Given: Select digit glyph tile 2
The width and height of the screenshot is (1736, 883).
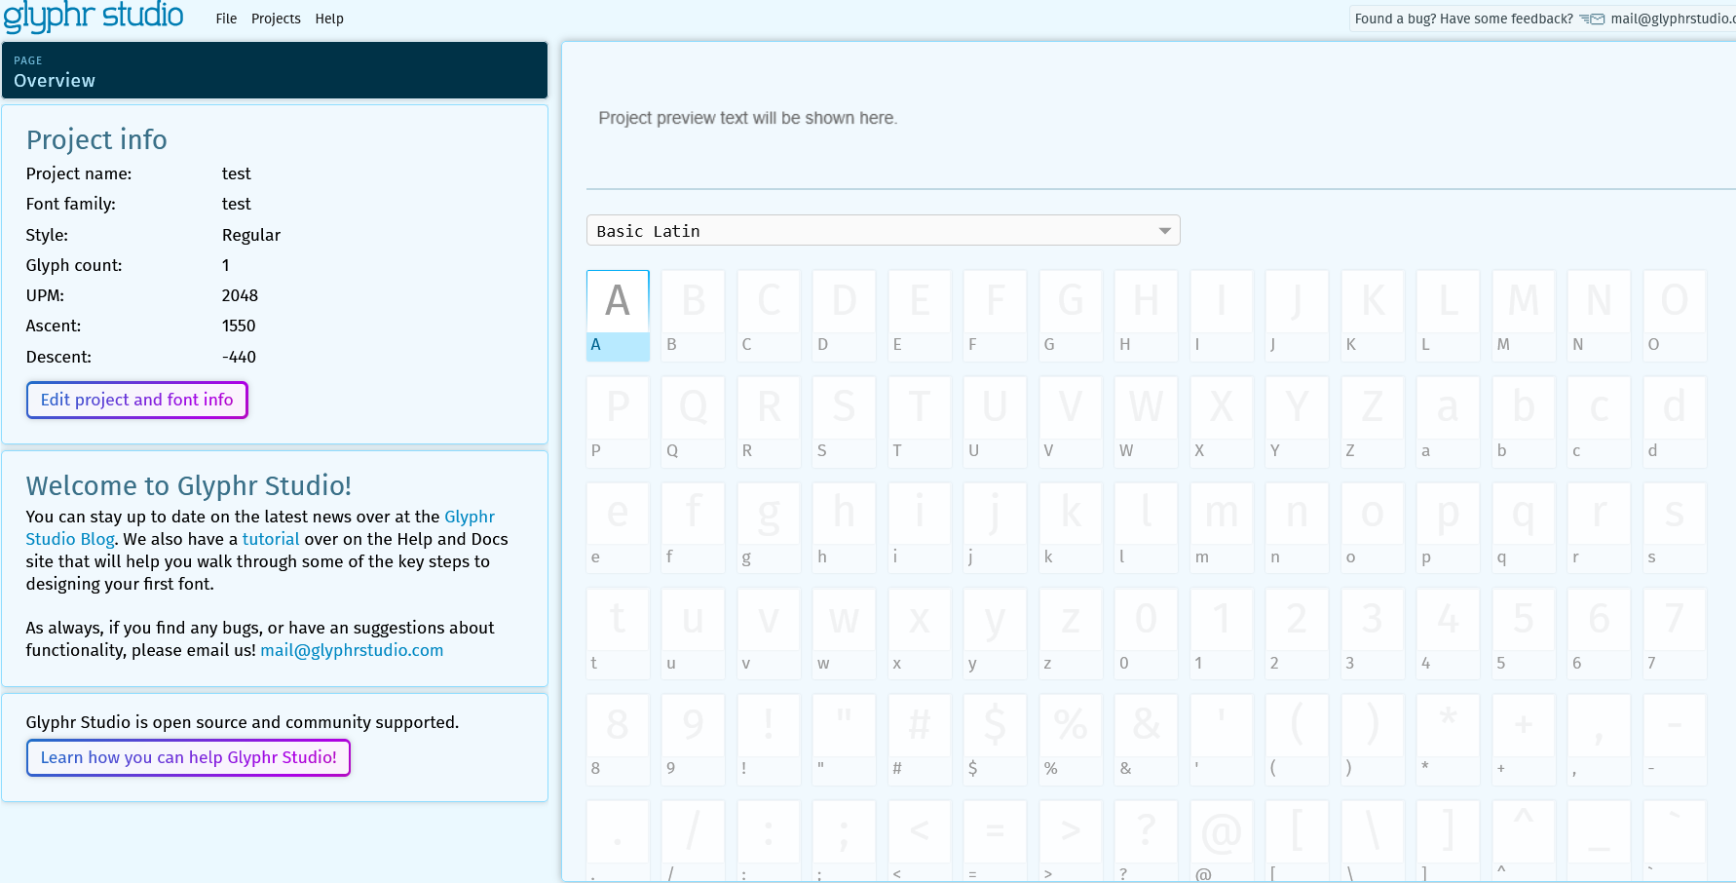Looking at the screenshot, I should click(x=1298, y=634).
